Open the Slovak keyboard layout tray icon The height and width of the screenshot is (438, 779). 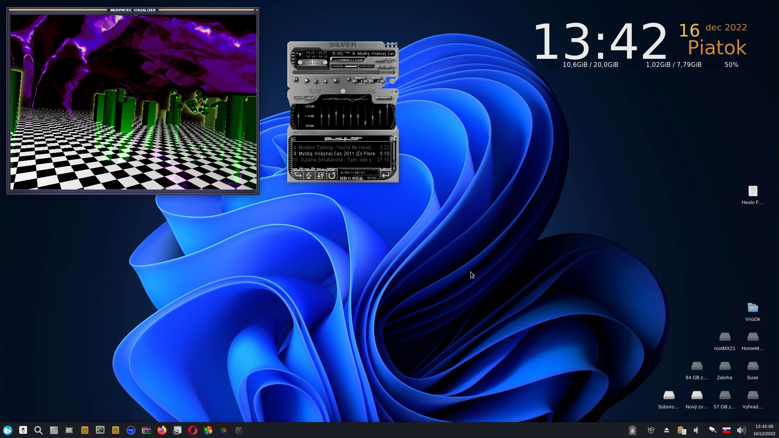pos(727,430)
